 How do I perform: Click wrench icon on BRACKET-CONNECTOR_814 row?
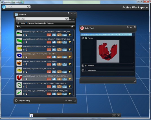coord(59,42)
